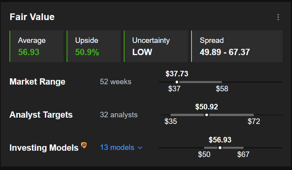Click the Investing Models label
This screenshot has width=292, height=170.
(x=44, y=148)
